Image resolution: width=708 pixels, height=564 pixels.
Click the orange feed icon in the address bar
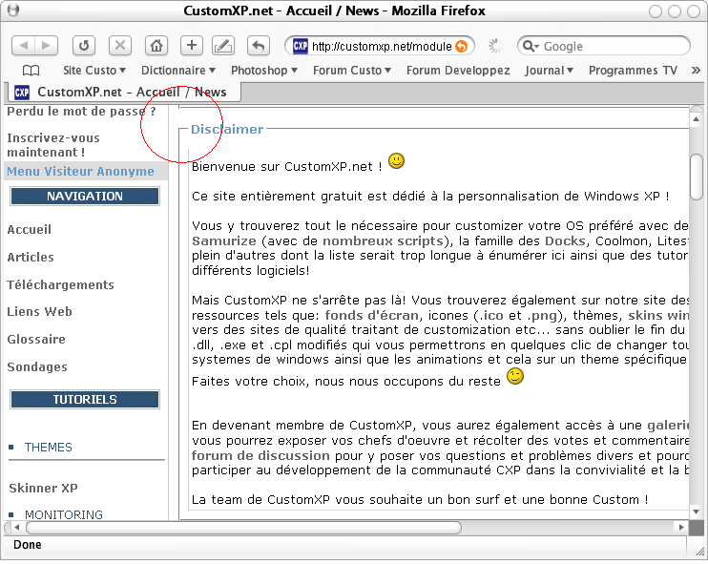(461, 46)
